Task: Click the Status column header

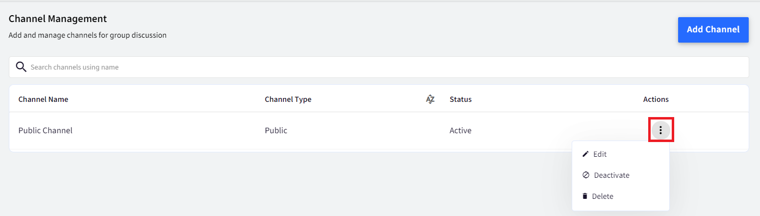Action: pyautogui.click(x=460, y=99)
